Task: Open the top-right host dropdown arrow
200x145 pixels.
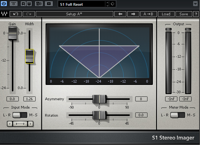Action: pos(195,4)
